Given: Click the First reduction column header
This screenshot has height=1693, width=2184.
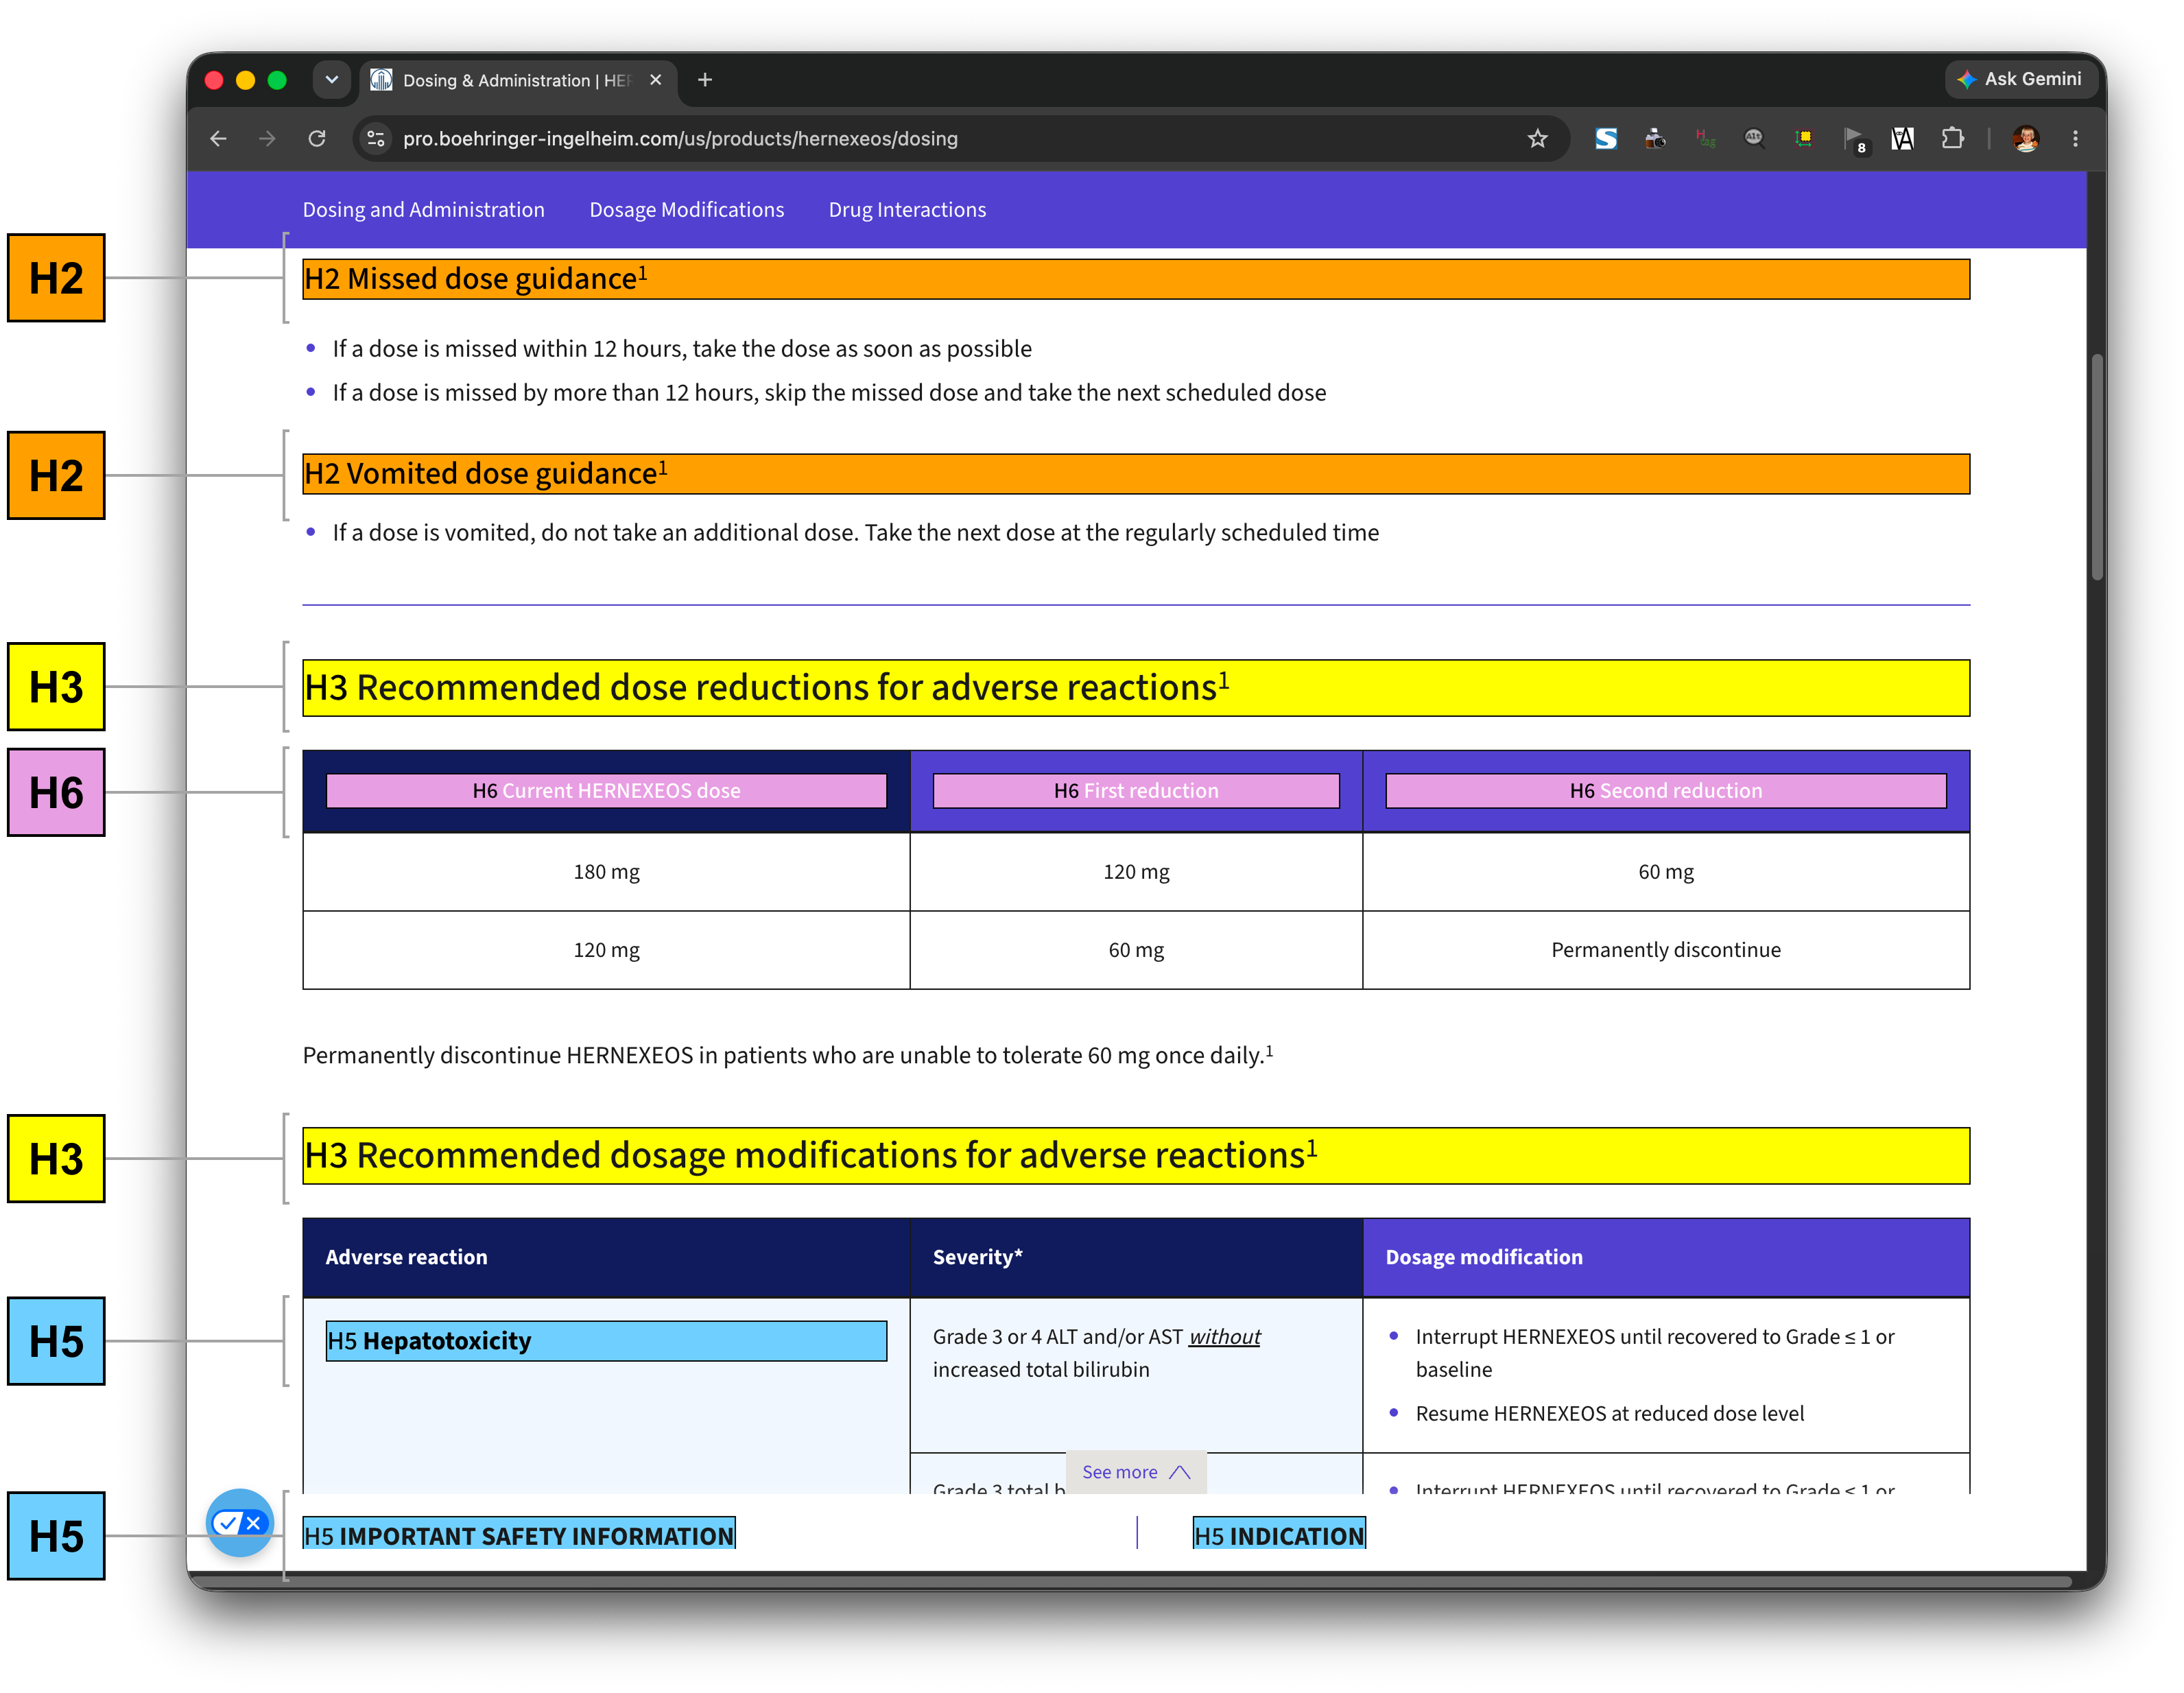Looking at the screenshot, I should [x=1136, y=791].
